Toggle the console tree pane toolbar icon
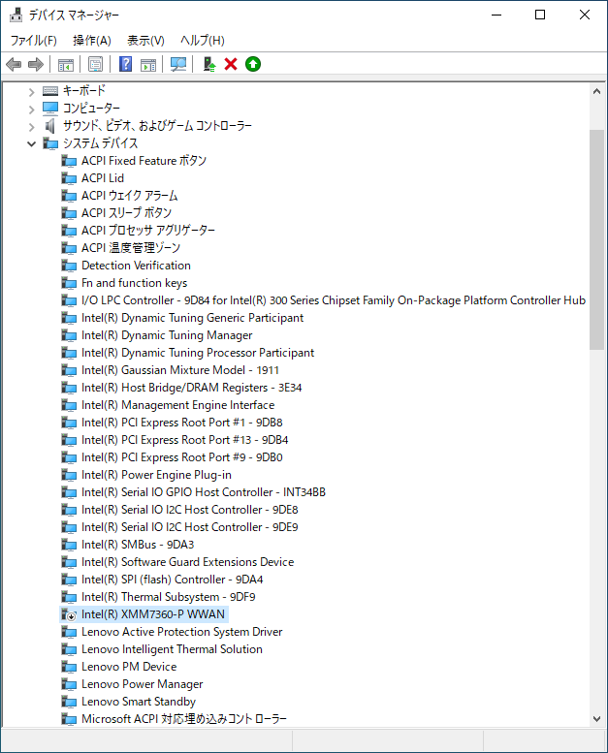This screenshot has height=753, width=608. 66,64
